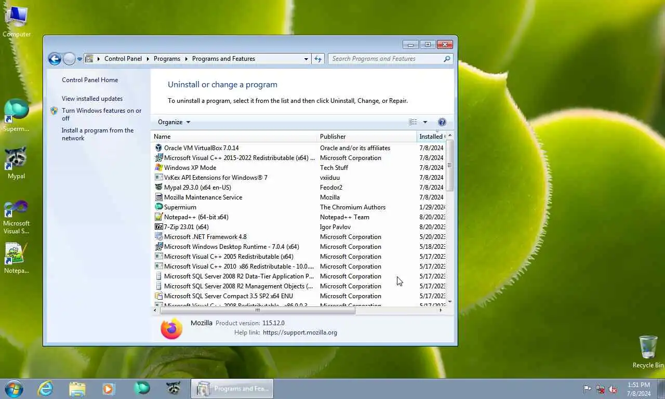Expand the address bar history dropdown
The width and height of the screenshot is (665, 399).
pos(306,59)
